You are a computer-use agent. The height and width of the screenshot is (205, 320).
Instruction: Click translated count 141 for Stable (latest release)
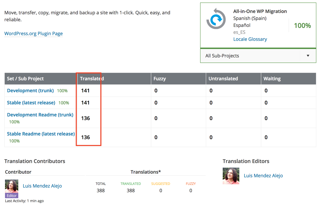click(x=85, y=102)
